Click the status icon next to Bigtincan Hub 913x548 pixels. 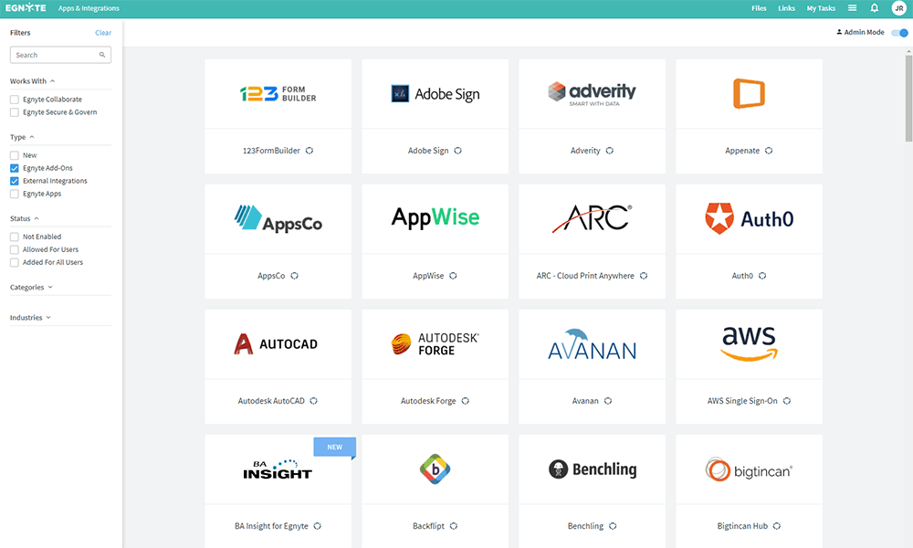click(x=777, y=526)
